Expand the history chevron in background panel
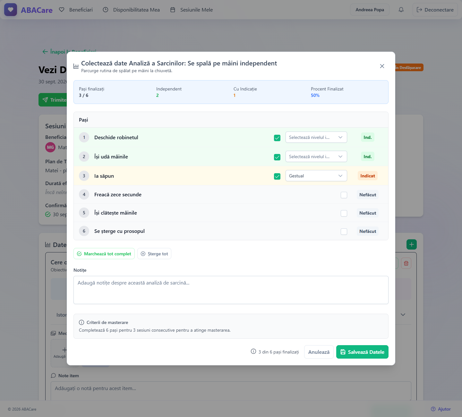Image resolution: width=462 pixels, height=417 pixels. pyautogui.click(x=403, y=315)
